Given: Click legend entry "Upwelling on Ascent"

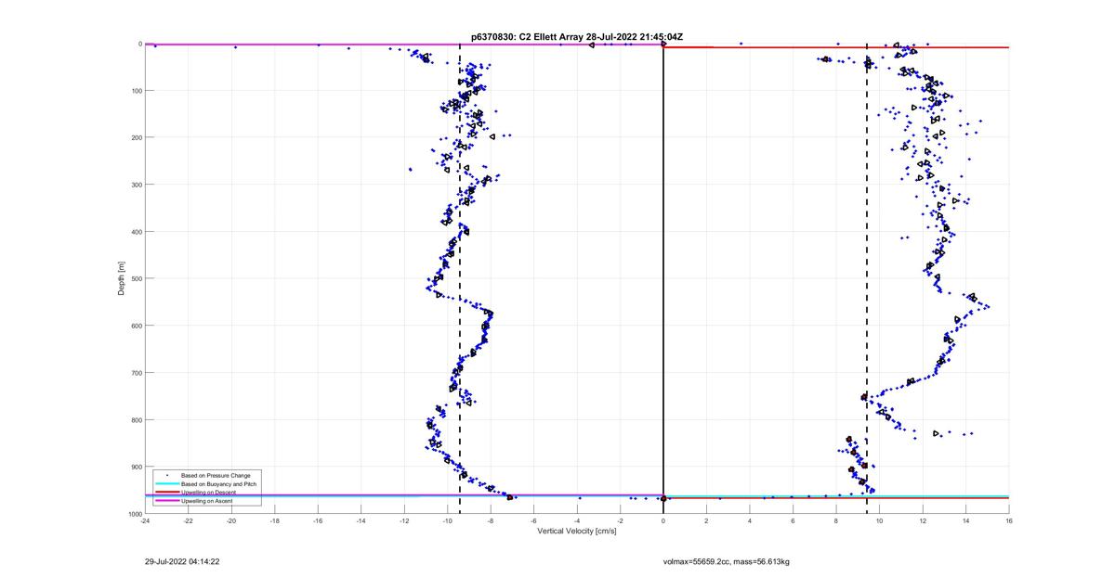Looking at the screenshot, I should coord(206,501).
